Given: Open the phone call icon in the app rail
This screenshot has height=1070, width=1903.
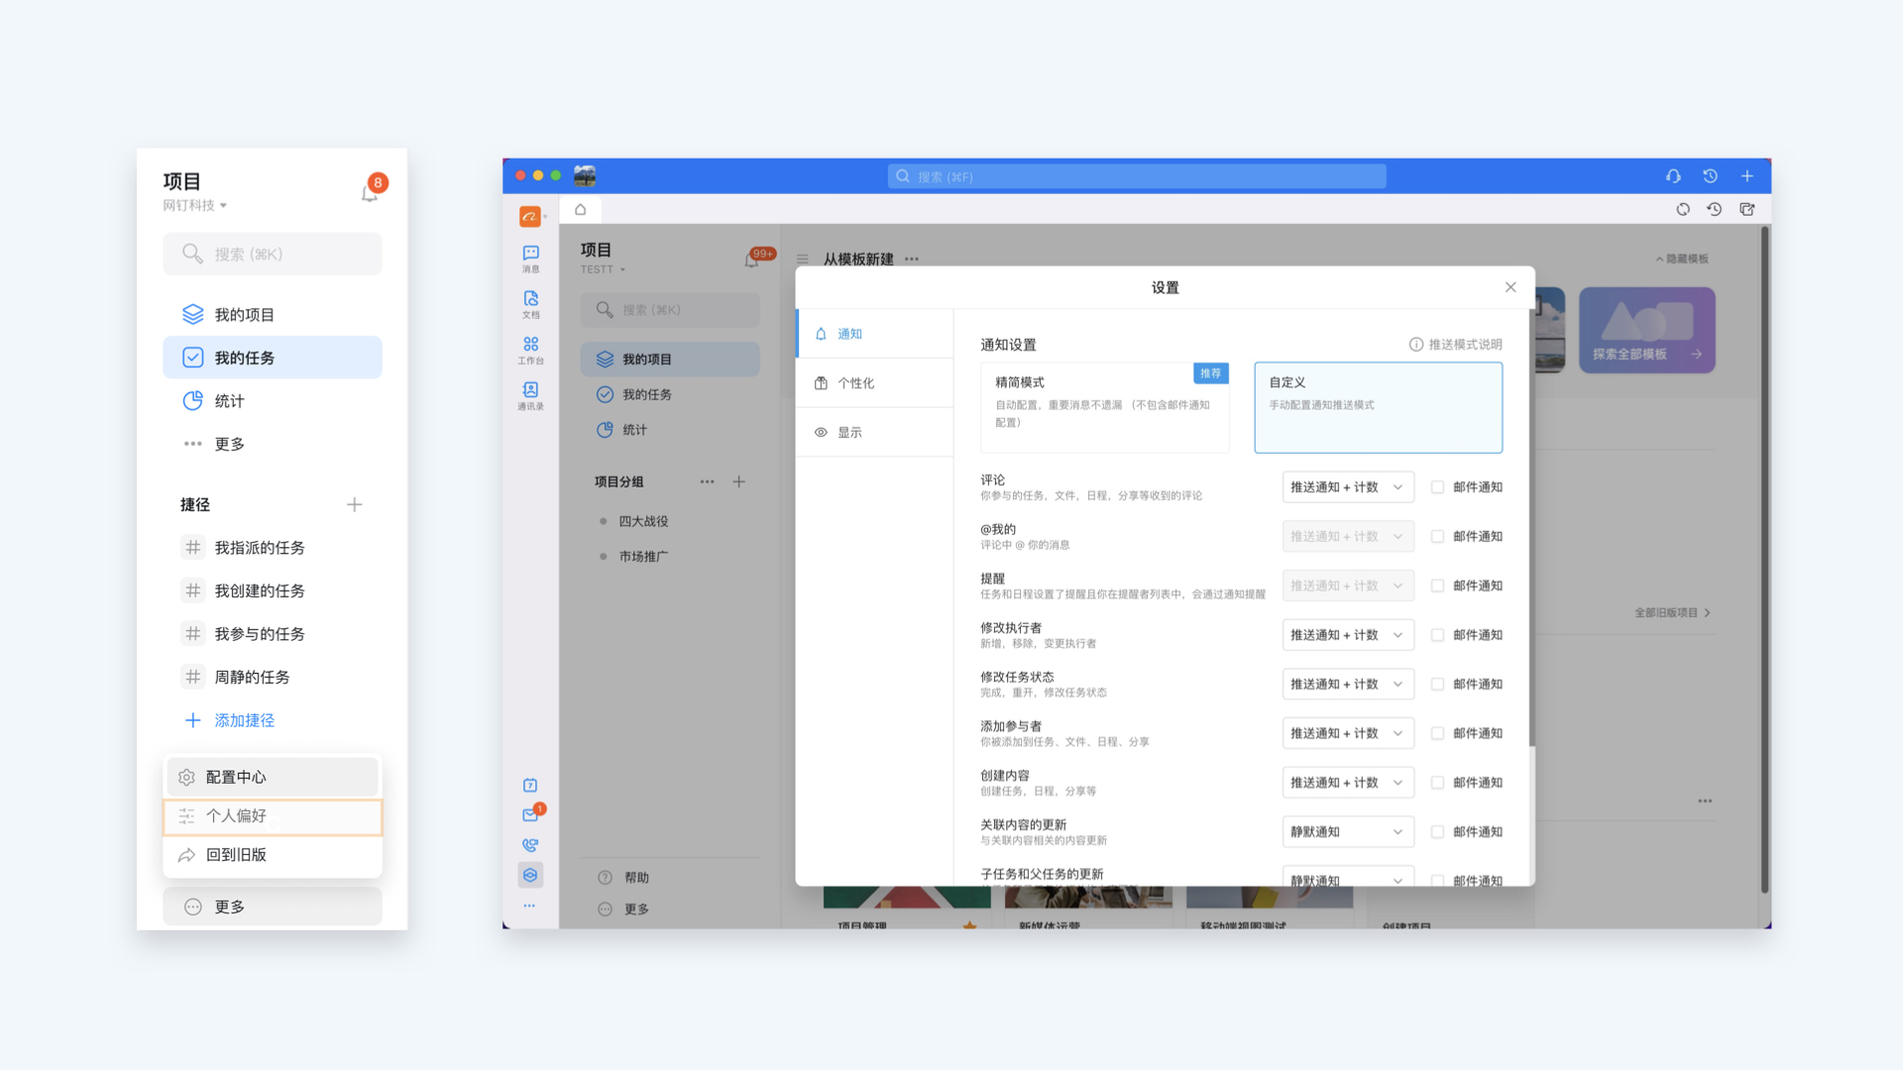Looking at the screenshot, I should click(530, 845).
